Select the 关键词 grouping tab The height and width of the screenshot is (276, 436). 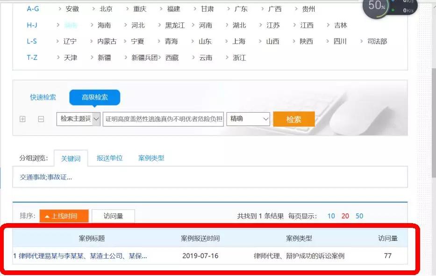pos(71,158)
